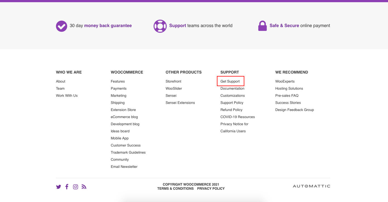Click the Facebook icon in footer

coord(67,187)
